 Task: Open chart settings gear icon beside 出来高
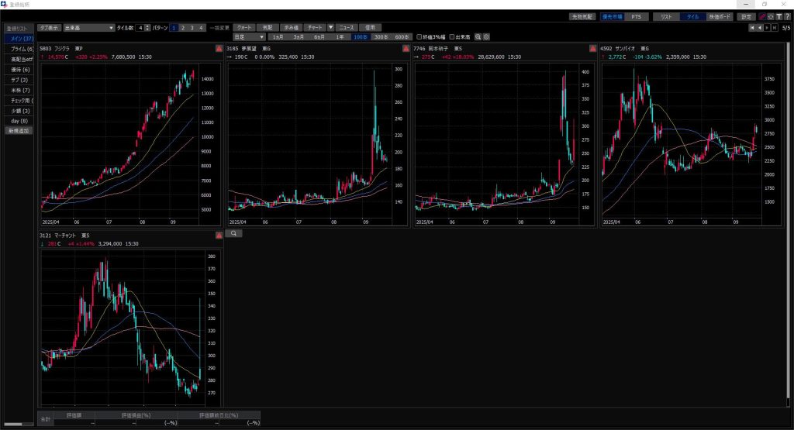pos(486,36)
